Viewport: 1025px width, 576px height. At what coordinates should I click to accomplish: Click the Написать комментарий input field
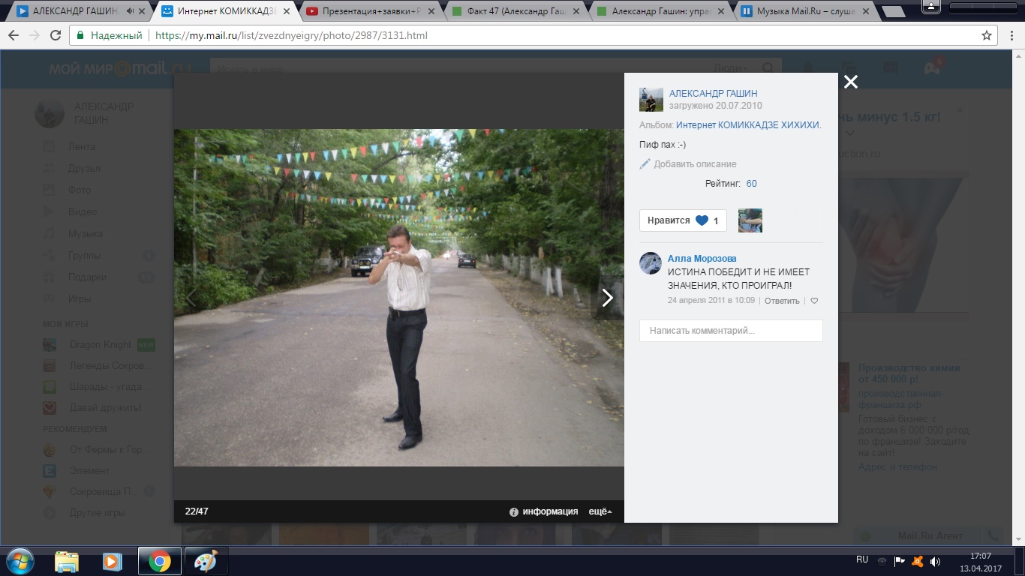coord(731,331)
